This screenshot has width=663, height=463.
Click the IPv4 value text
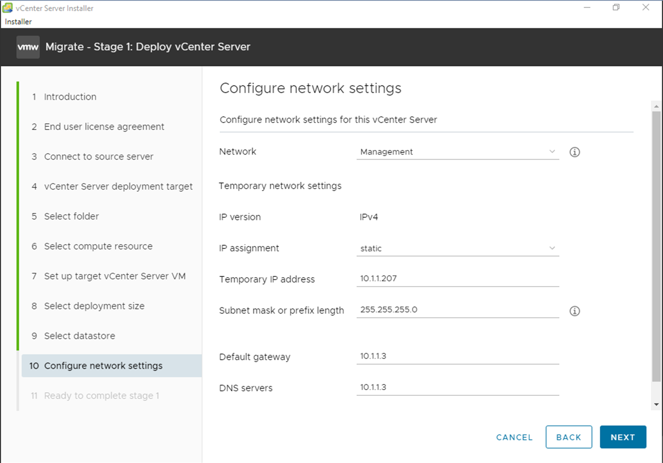click(x=369, y=217)
